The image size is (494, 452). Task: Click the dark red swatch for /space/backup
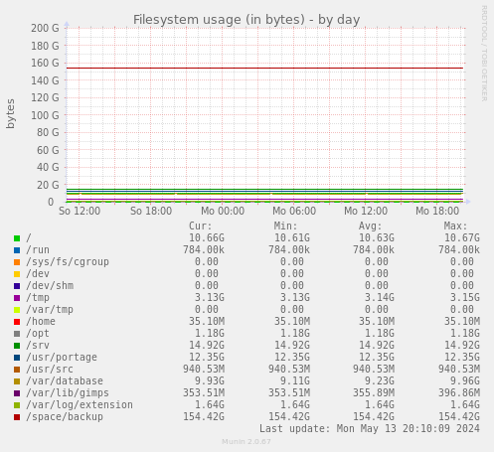tap(17, 417)
